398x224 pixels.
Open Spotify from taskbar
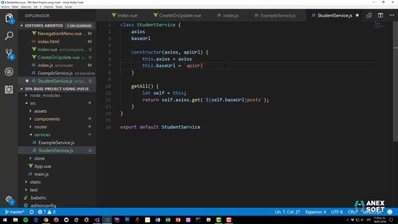pos(25,220)
